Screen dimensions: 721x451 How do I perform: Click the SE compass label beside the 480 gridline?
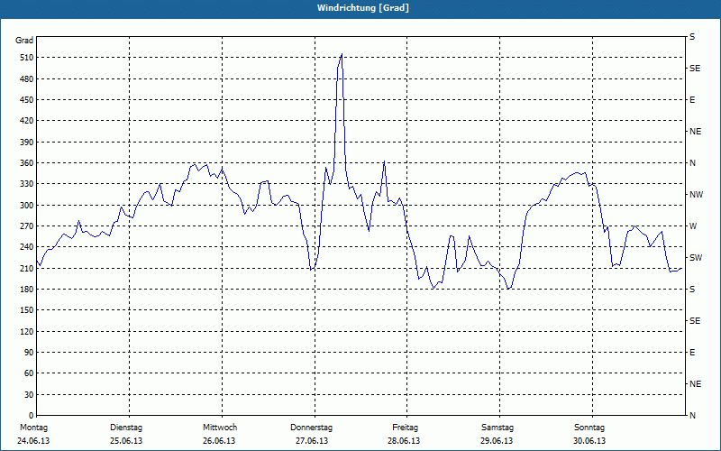click(x=695, y=69)
